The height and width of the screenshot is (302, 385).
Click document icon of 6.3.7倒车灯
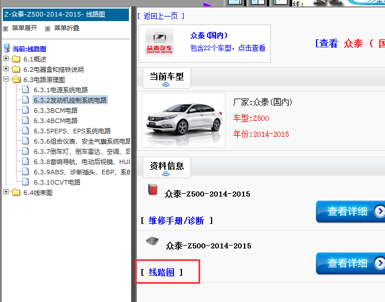[25, 151]
